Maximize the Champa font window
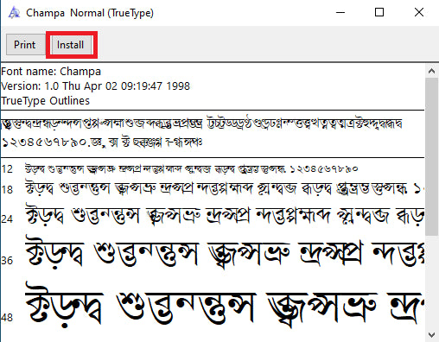 (379, 12)
